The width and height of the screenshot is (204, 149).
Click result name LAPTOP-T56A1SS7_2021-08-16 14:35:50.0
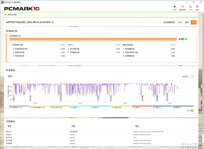(x=28, y=22)
